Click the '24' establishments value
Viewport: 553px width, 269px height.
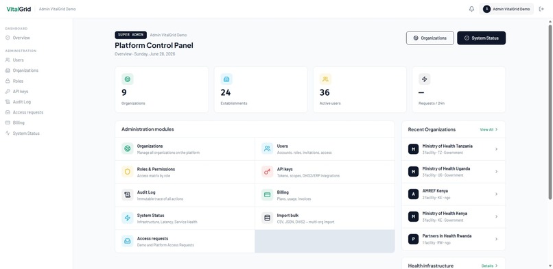pos(225,92)
